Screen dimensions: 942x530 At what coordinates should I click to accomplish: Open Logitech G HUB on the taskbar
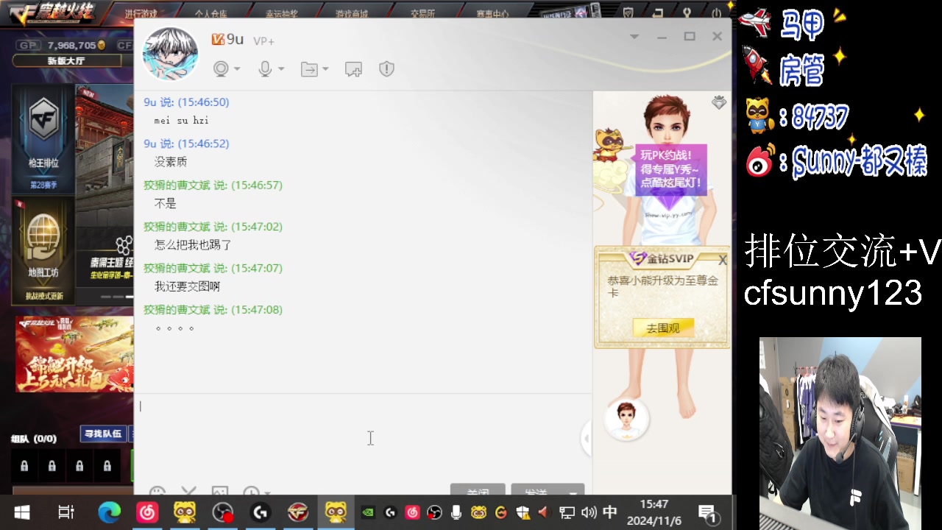260,512
